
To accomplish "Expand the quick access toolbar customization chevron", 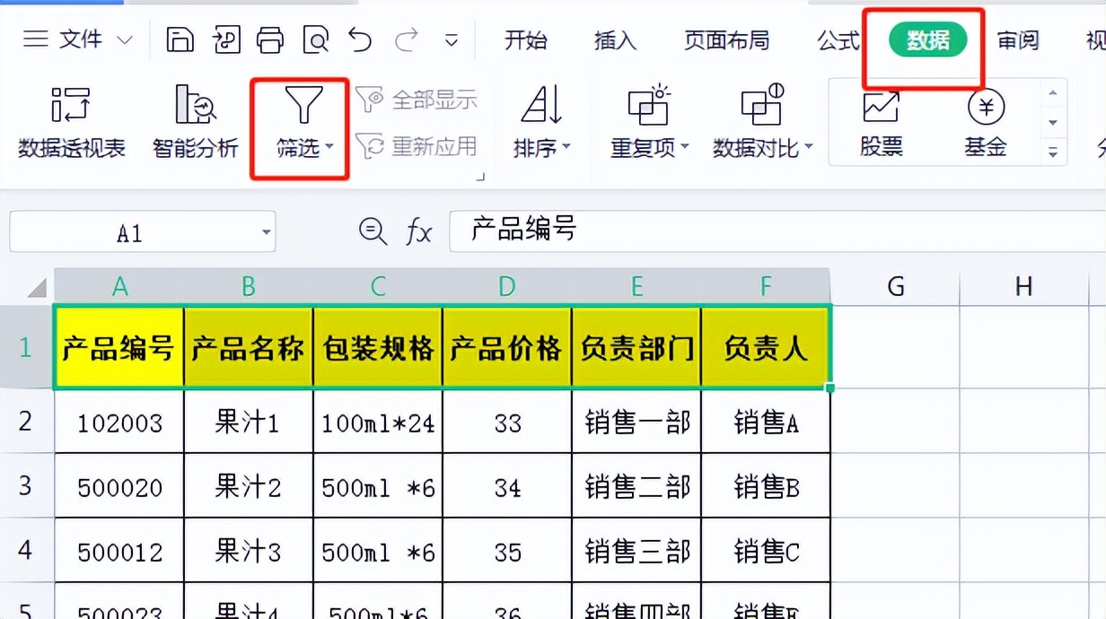I will [453, 40].
